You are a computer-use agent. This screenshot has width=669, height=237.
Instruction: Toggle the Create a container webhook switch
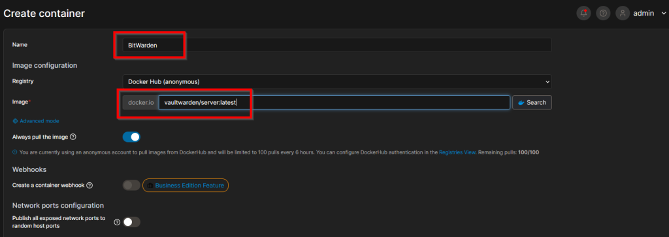pyautogui.click(x=131, y=185)
